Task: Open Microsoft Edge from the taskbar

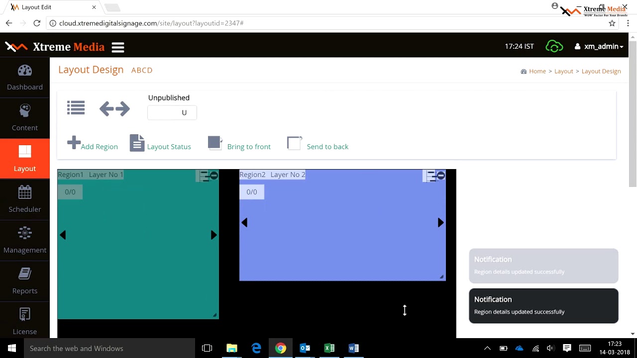Action: point(256,348)
